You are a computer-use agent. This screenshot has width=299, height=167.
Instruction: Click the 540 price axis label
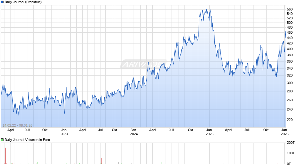(290, 14)
